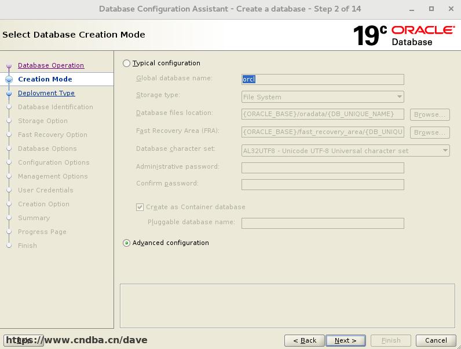Open the Deployment Type step link

tap(46, 93)
